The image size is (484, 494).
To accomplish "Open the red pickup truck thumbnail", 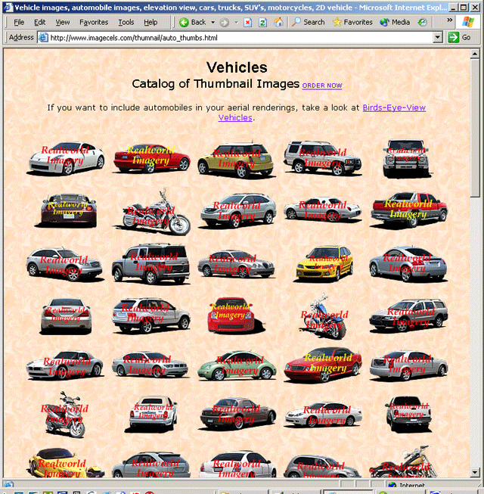I will point(409,210).
